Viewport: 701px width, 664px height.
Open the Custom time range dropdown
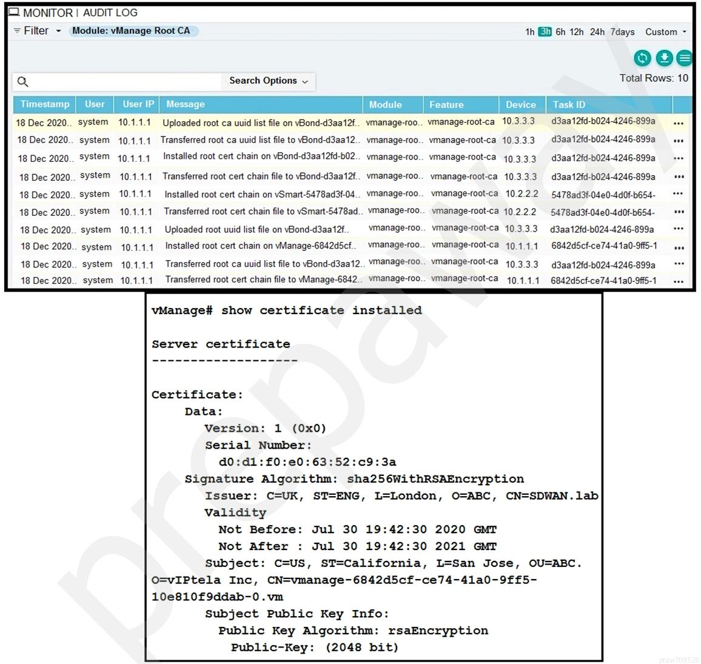tap(665, 32)
